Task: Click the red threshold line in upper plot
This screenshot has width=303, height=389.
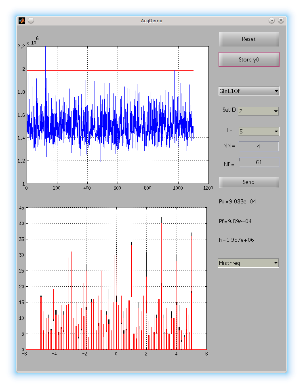Action: coord(121,70)
